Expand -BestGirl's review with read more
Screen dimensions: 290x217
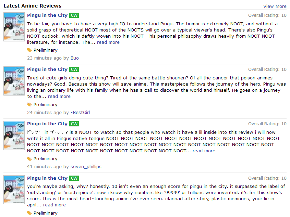click(59, 97)
